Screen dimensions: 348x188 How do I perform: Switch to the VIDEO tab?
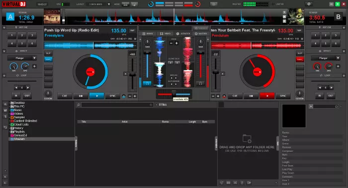165,34
